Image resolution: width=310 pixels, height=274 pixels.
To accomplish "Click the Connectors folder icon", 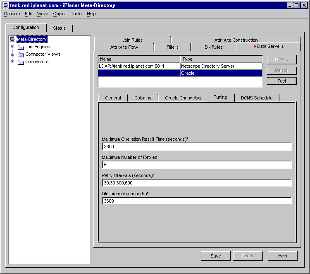I will (21, 62).
